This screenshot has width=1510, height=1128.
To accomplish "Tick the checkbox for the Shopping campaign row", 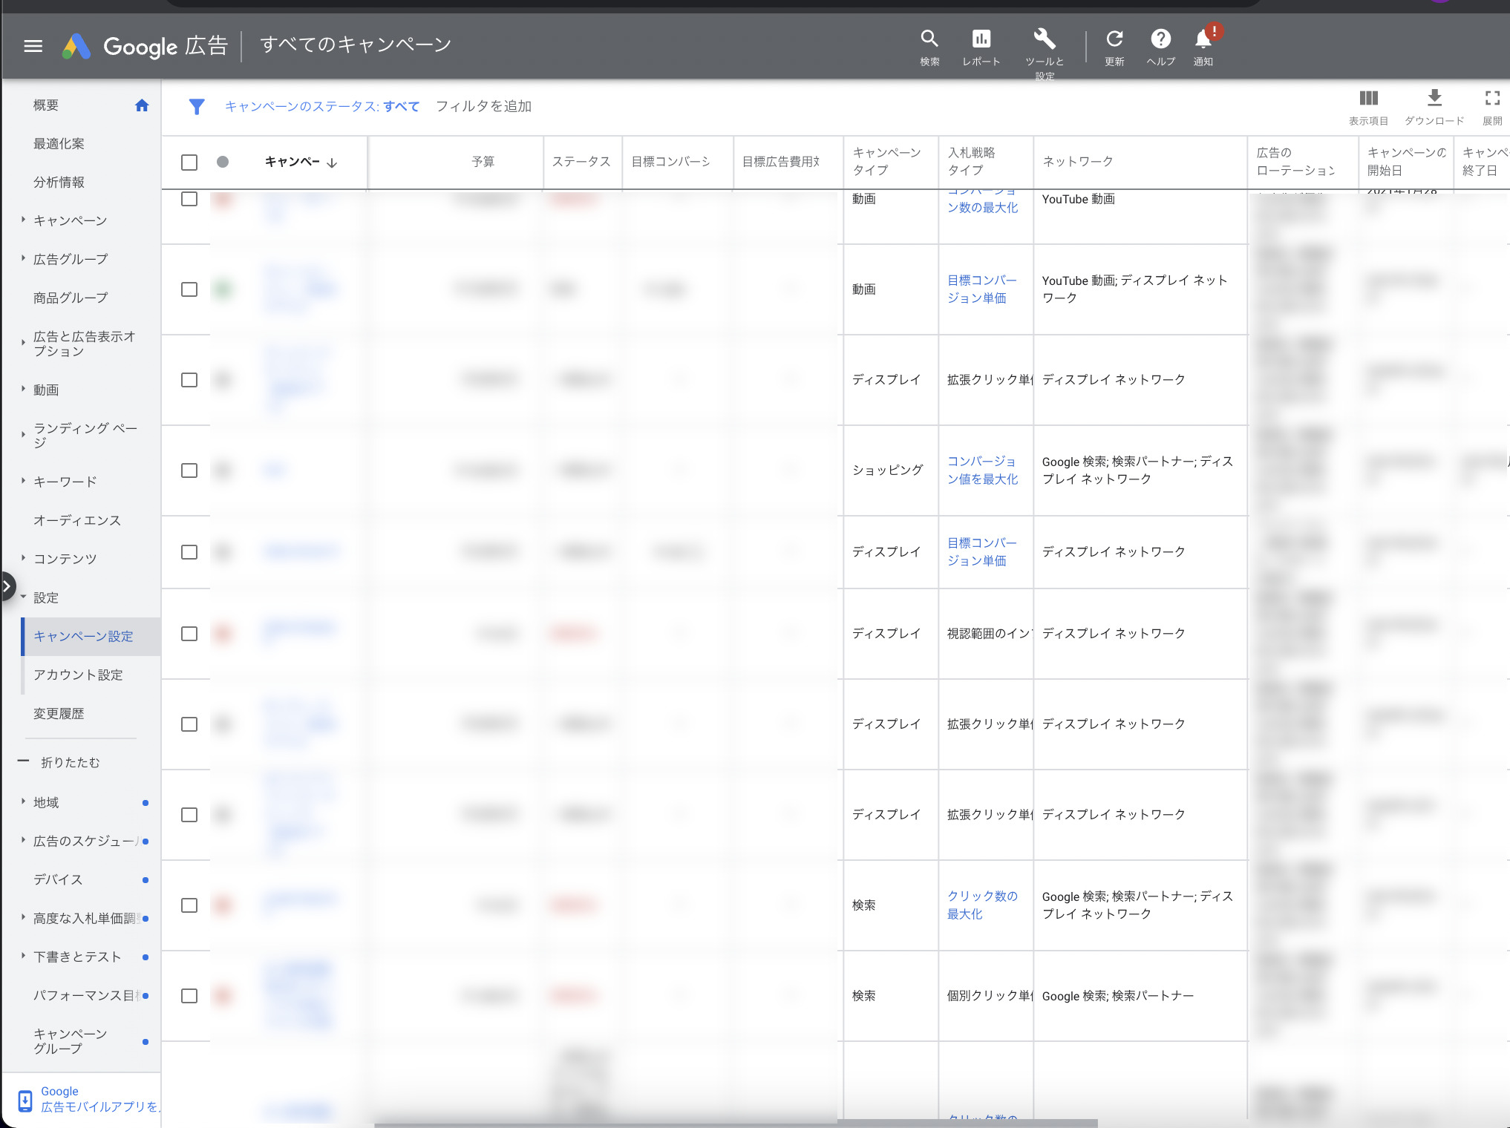I will pos(189,470).
